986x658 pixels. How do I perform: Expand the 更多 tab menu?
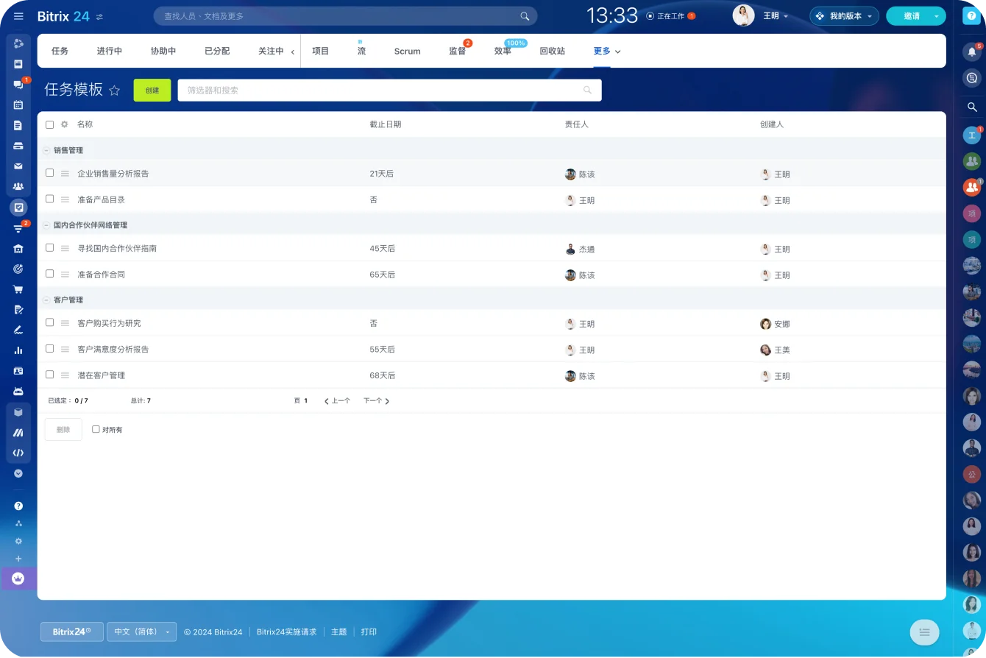(607, 52)
